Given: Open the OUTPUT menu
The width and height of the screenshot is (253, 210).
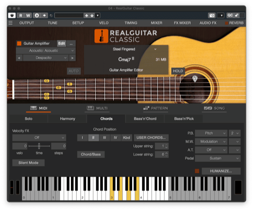Looking at the screenshot, I should tap(27, 23).
